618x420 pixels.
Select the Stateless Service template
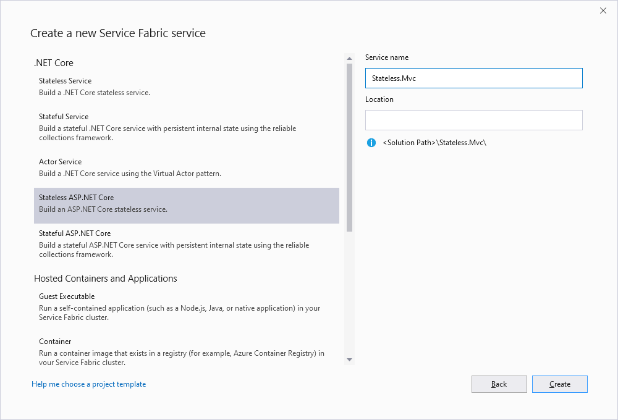(186, 86)
